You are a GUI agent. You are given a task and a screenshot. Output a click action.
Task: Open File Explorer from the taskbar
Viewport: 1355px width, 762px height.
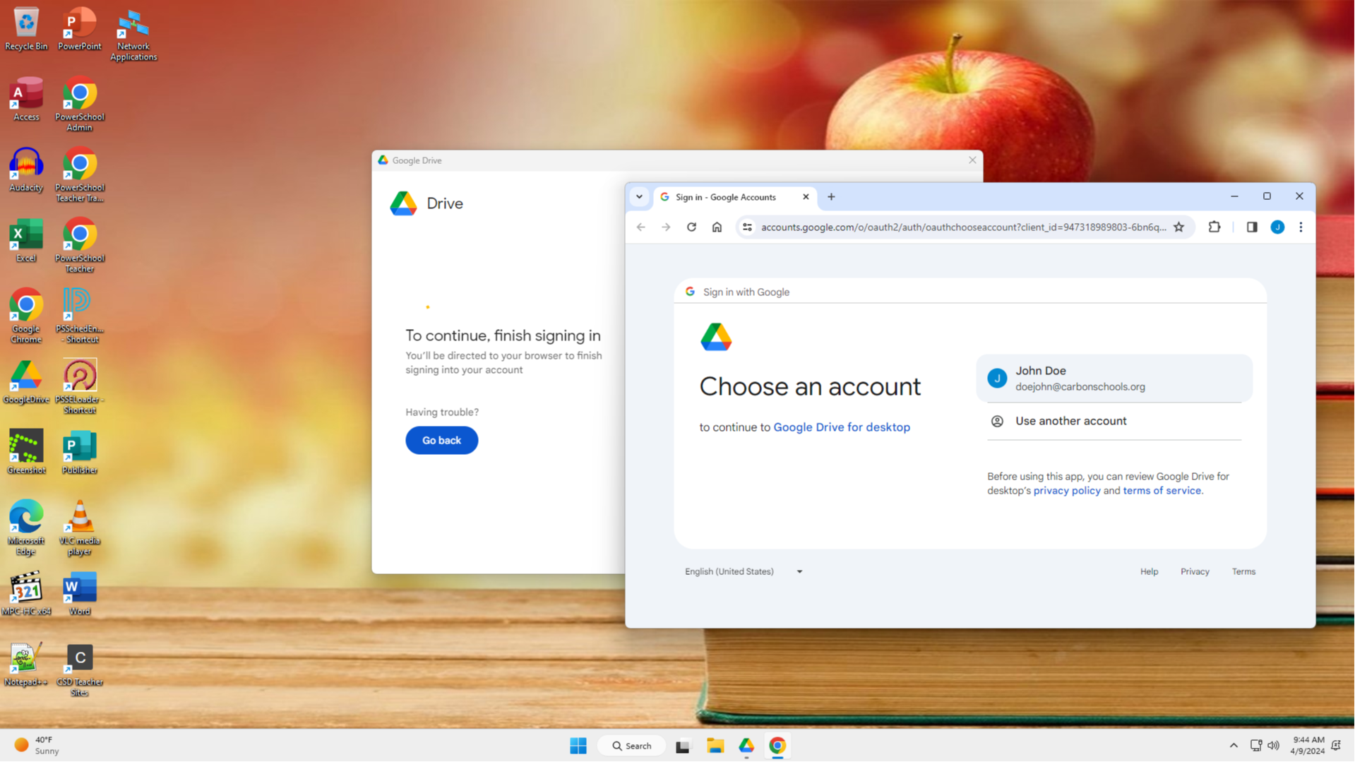click(x=715, y=745)
